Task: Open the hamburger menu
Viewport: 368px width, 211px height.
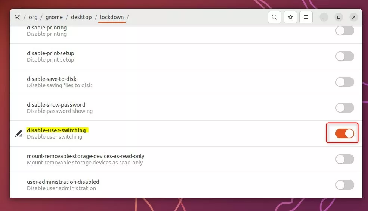Action: (x=306, y=17)
